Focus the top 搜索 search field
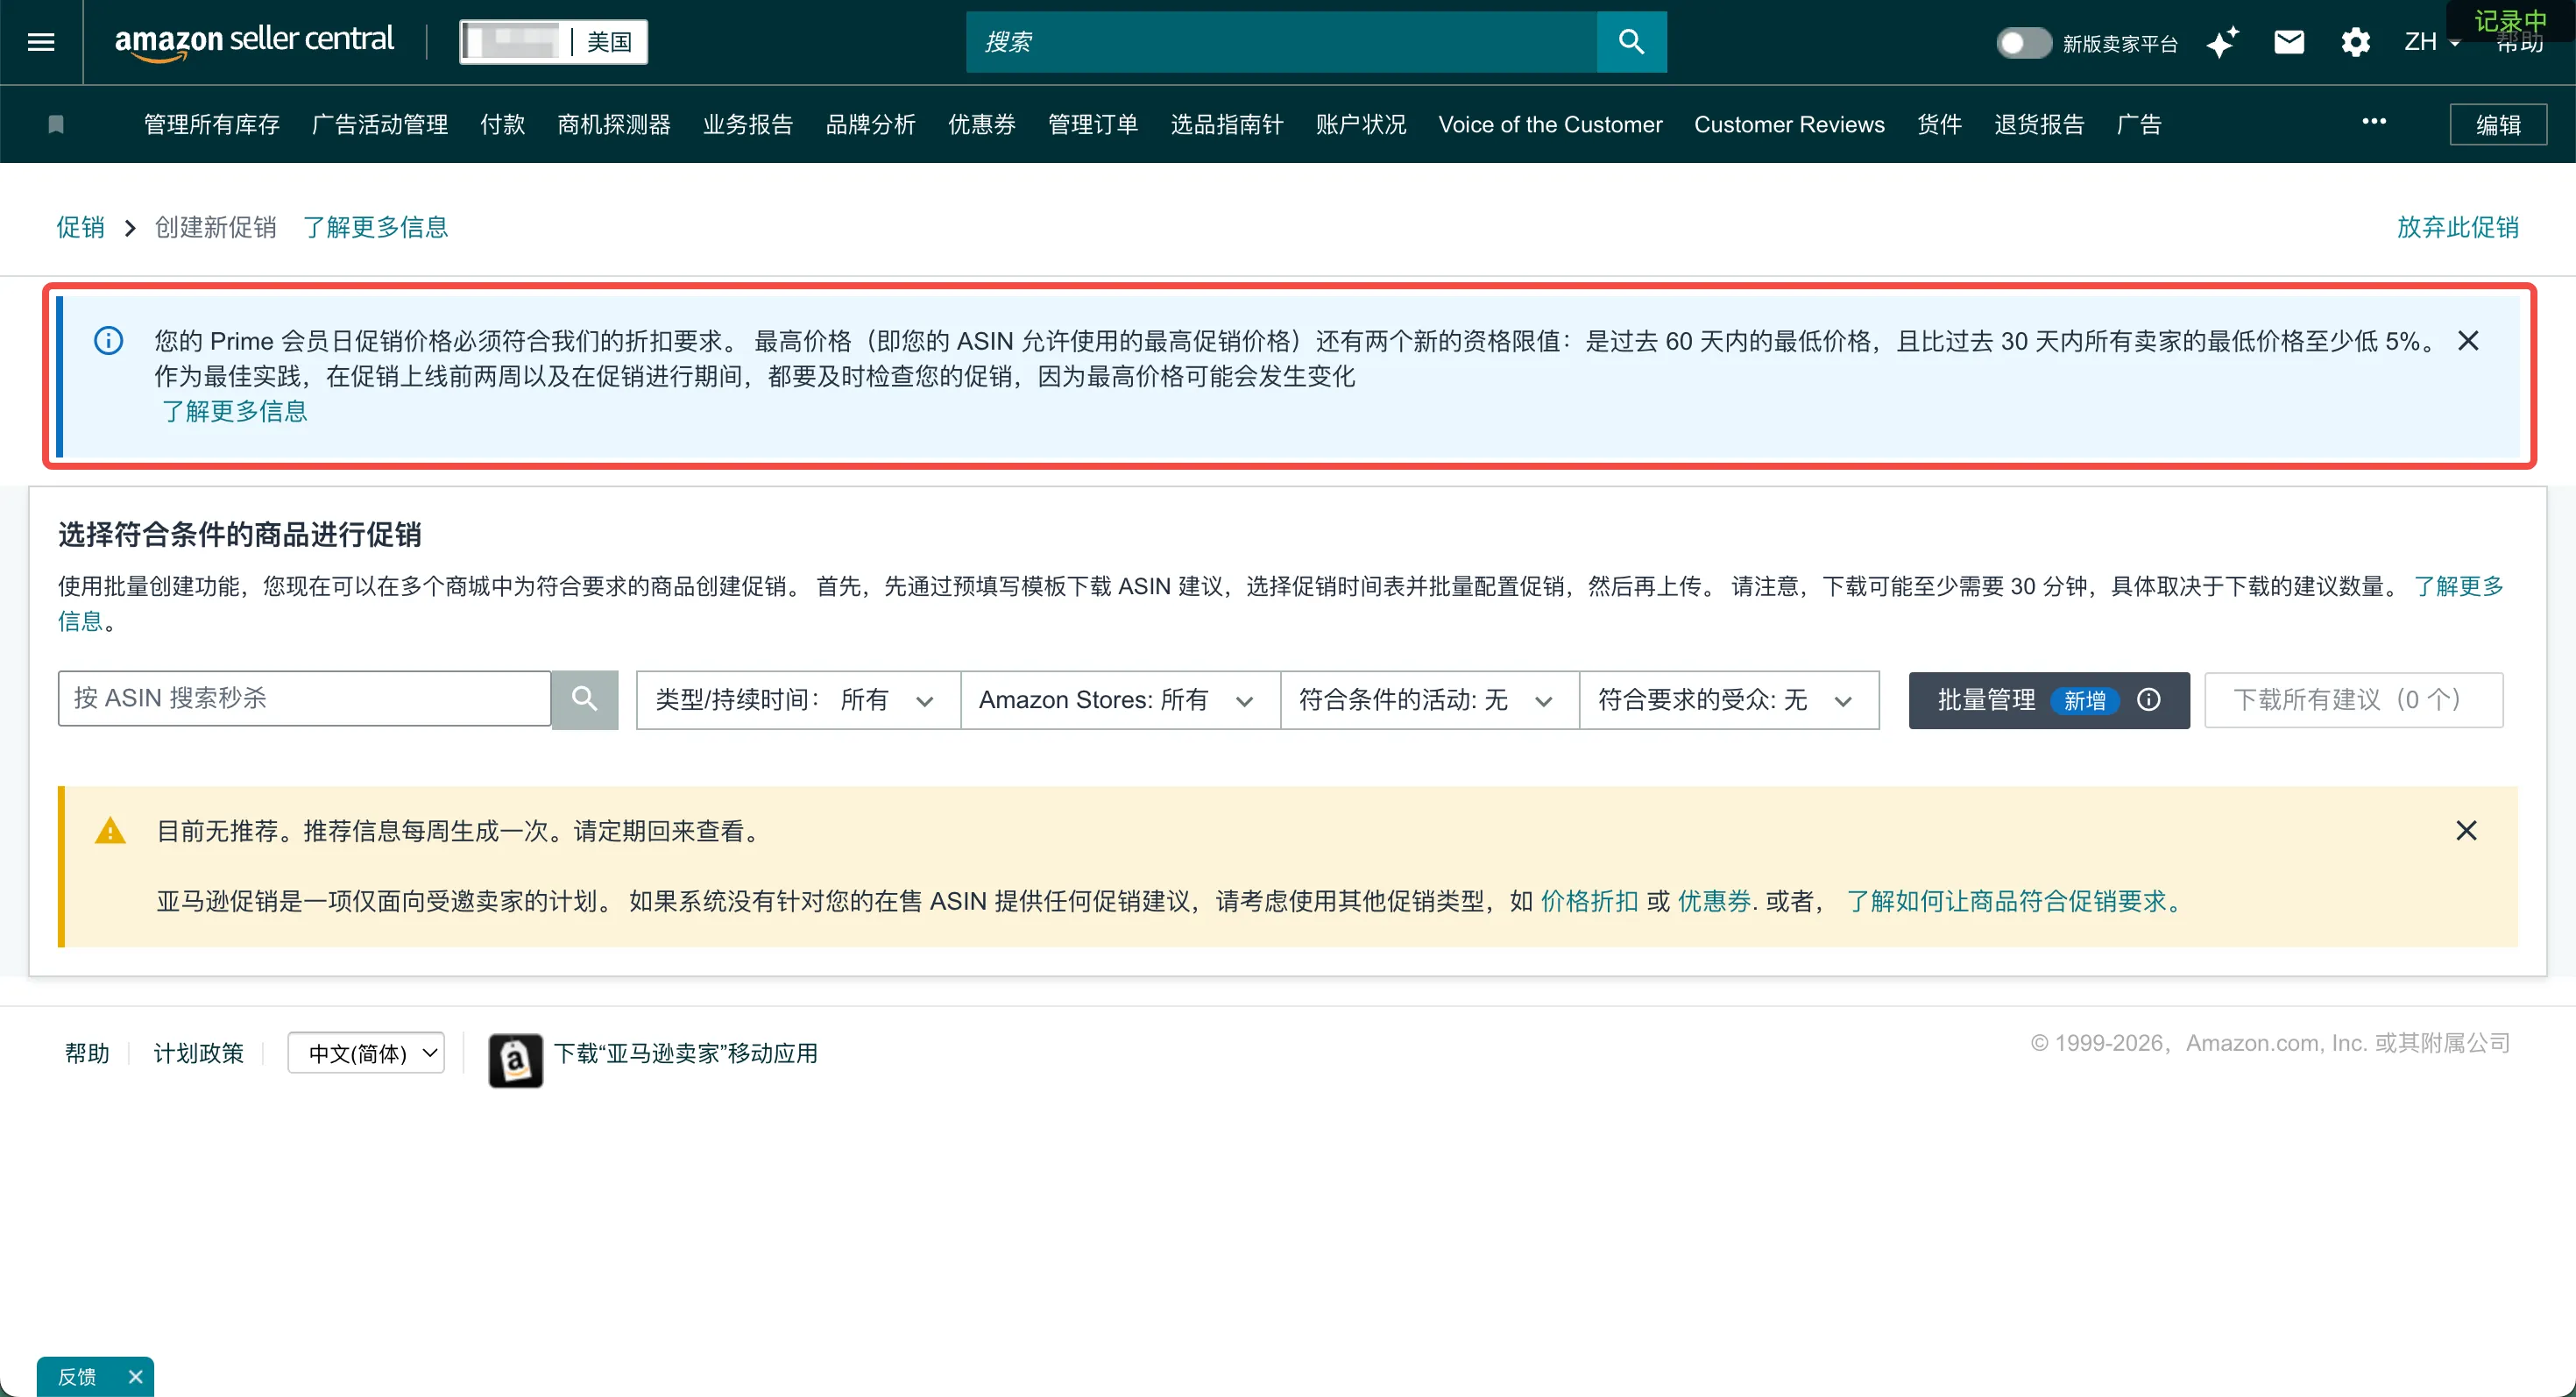The width and height of the screenshot is (2576, 1397). coord(1281,42)
